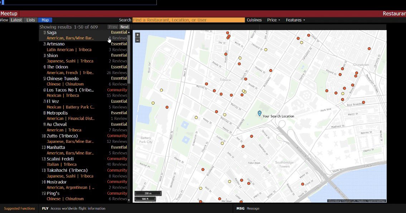The height and width of the screenshot is (213, 406).
Task: Click Italian | Tribeca cuisine text
Action: click(x=61, y=165)
